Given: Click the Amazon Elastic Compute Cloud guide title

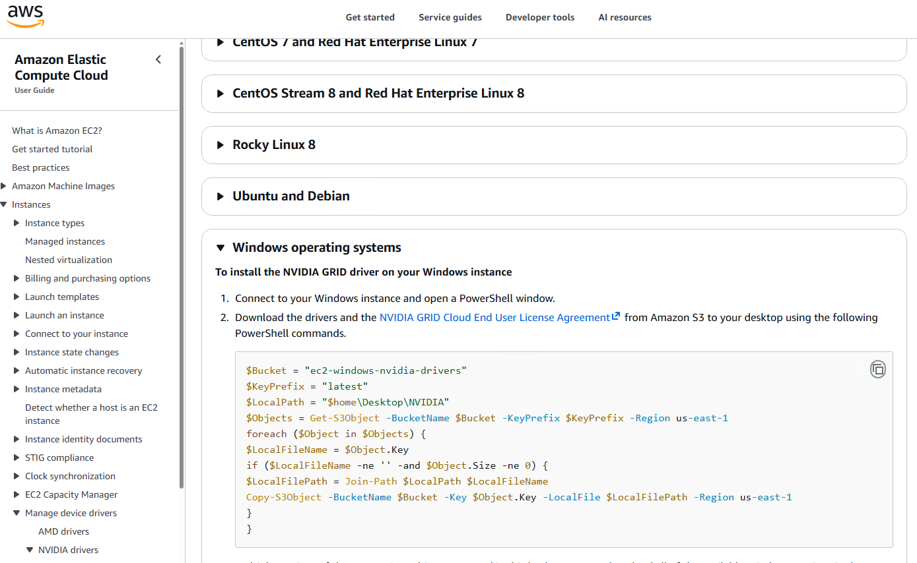Looking at the screenshot, I should pyautogui.click(x=61, y=67).
